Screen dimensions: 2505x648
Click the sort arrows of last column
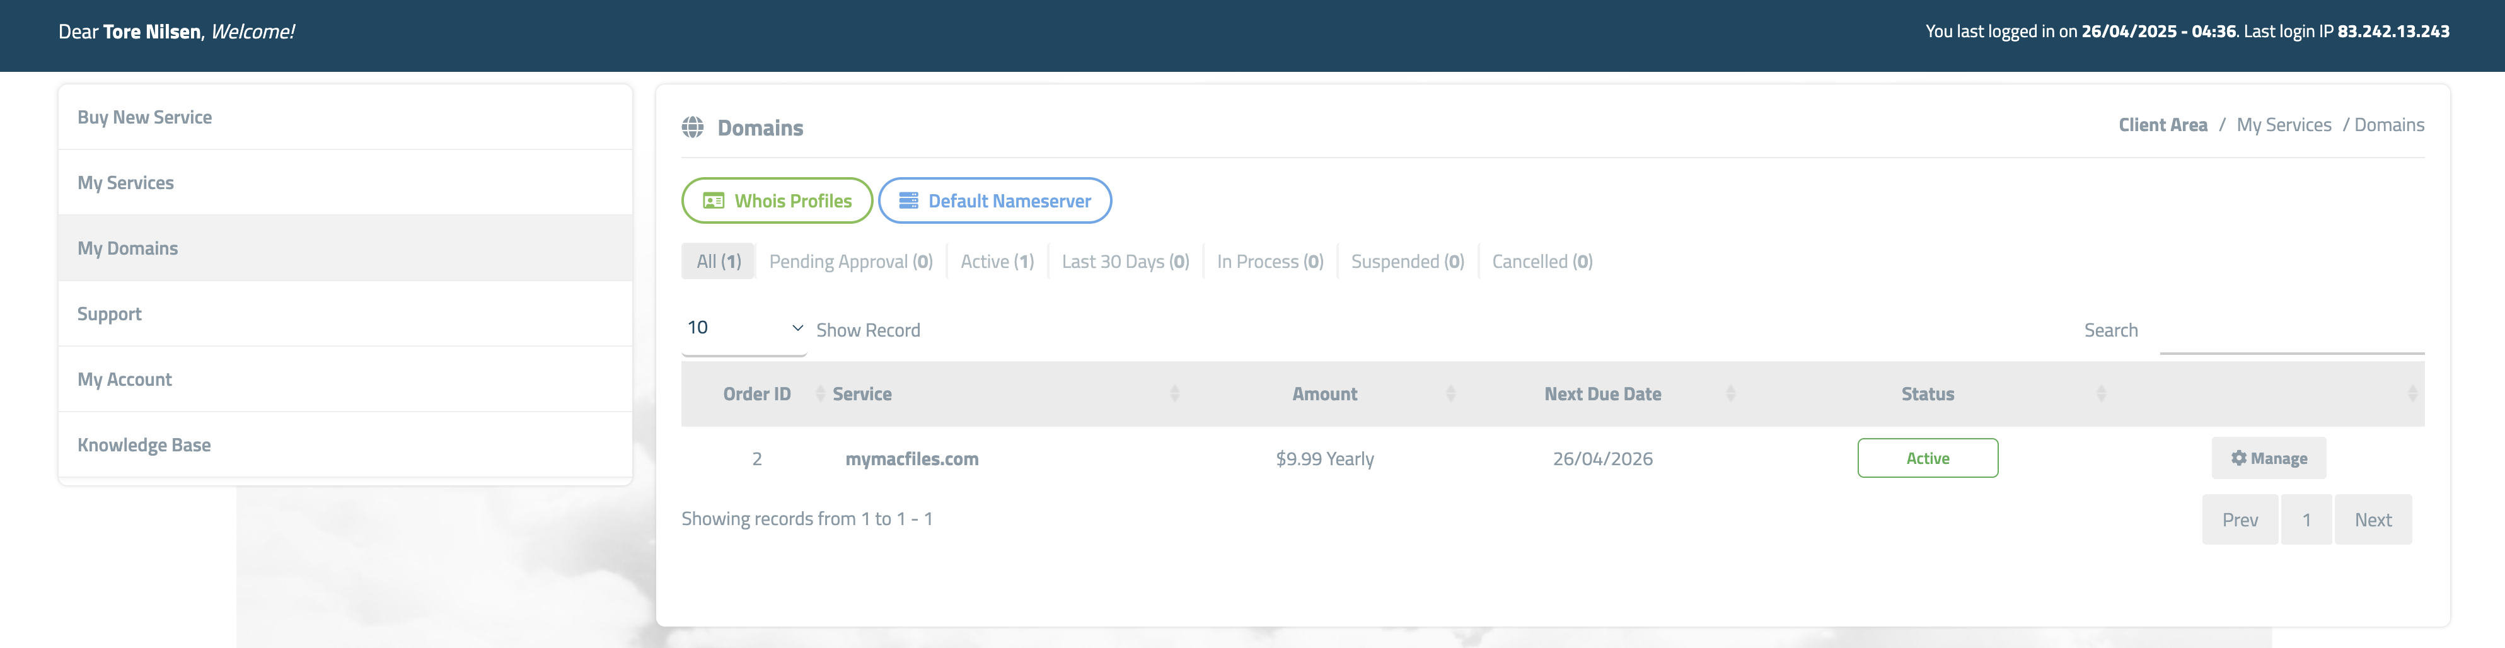point(2412,394)
